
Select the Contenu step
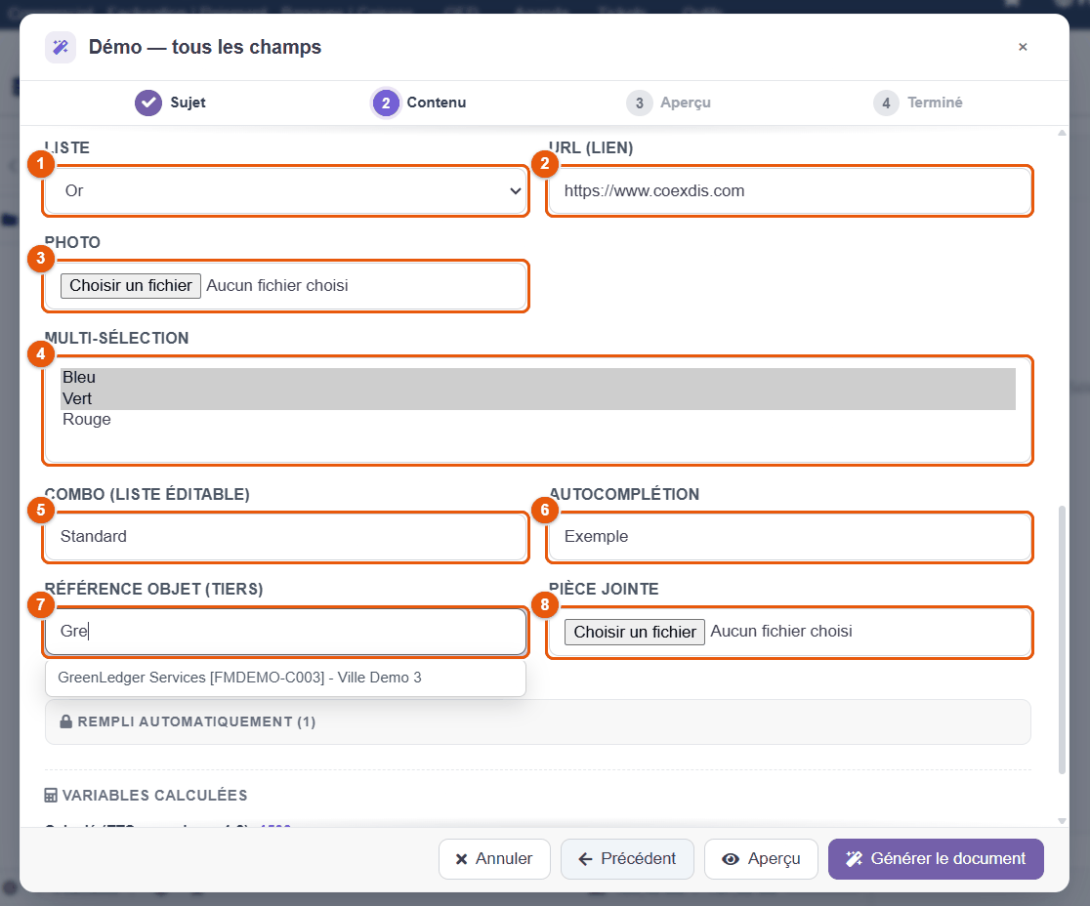tap(419, 103)
